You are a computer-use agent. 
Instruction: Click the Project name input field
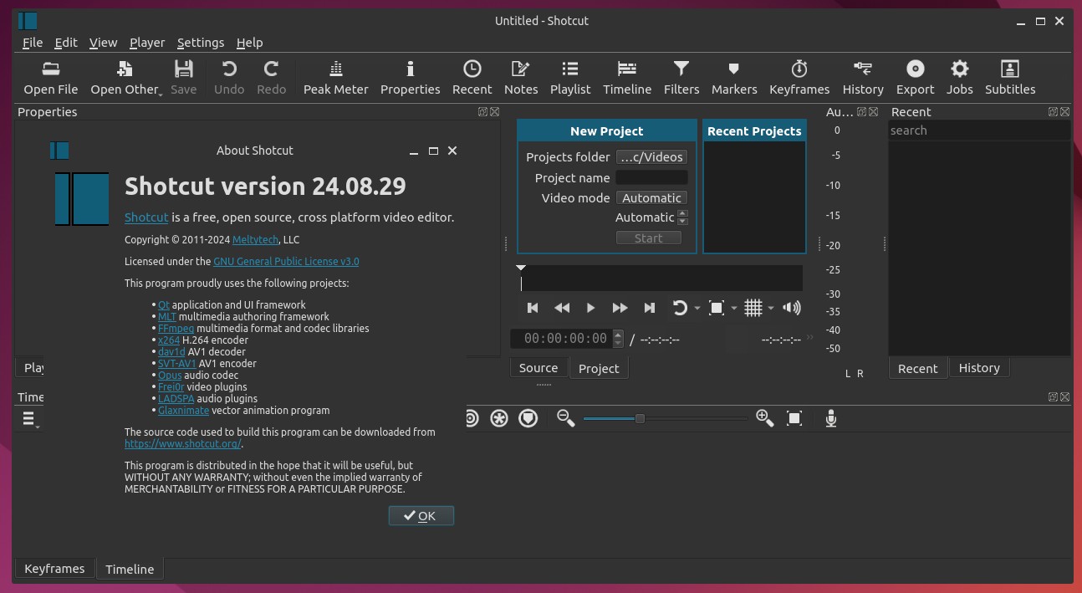(x=651, y=177)
